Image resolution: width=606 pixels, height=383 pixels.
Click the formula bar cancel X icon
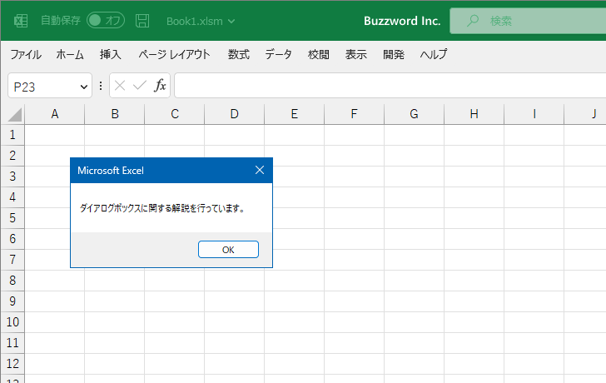coord(120,86)
